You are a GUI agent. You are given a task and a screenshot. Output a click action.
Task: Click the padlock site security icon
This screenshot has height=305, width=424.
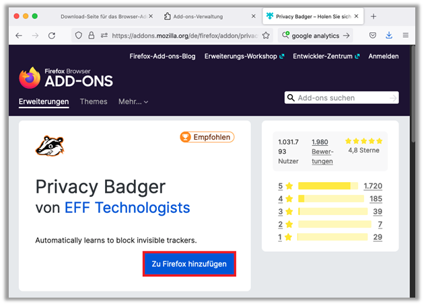tap(91, 35)
